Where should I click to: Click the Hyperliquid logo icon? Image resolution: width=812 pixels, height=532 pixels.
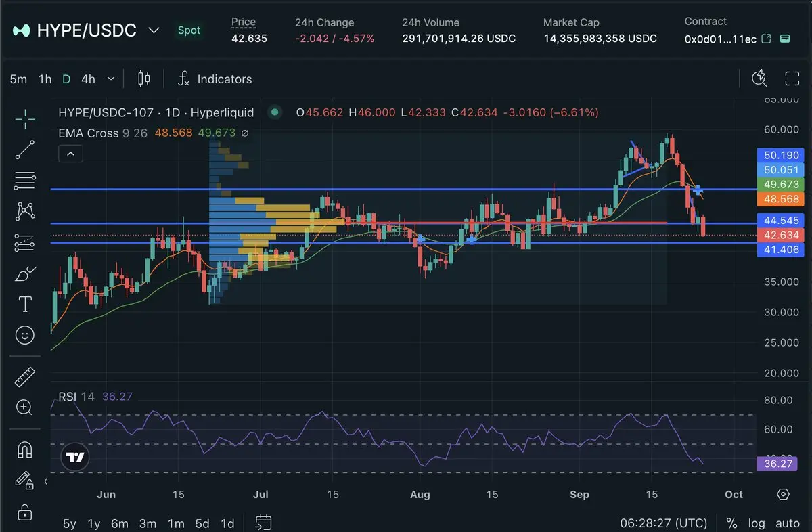coord(21,30)
